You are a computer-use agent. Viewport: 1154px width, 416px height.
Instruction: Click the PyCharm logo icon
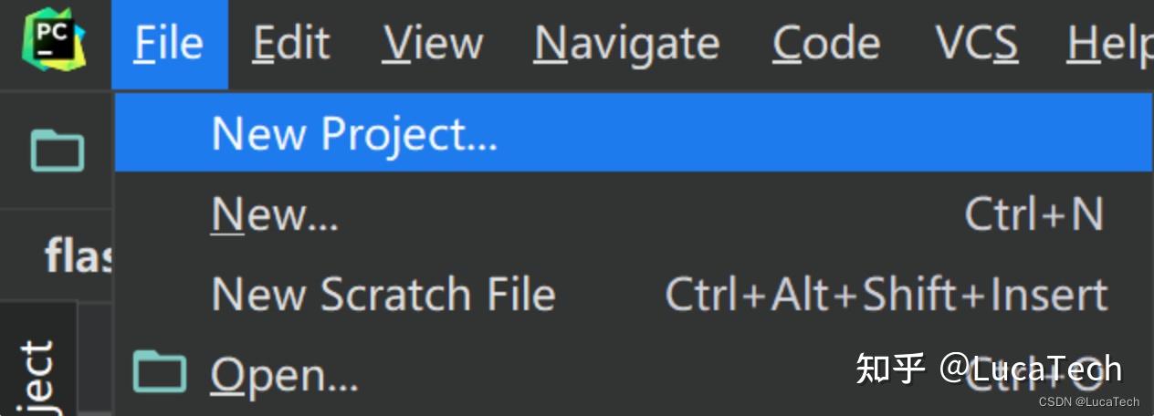(54, 43)
